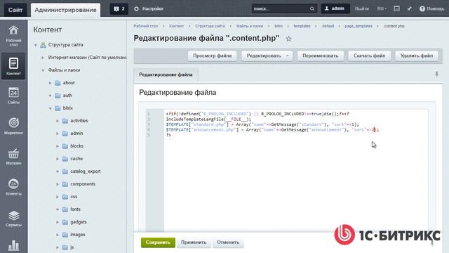Click the Скачать файл button

(369, 56)
